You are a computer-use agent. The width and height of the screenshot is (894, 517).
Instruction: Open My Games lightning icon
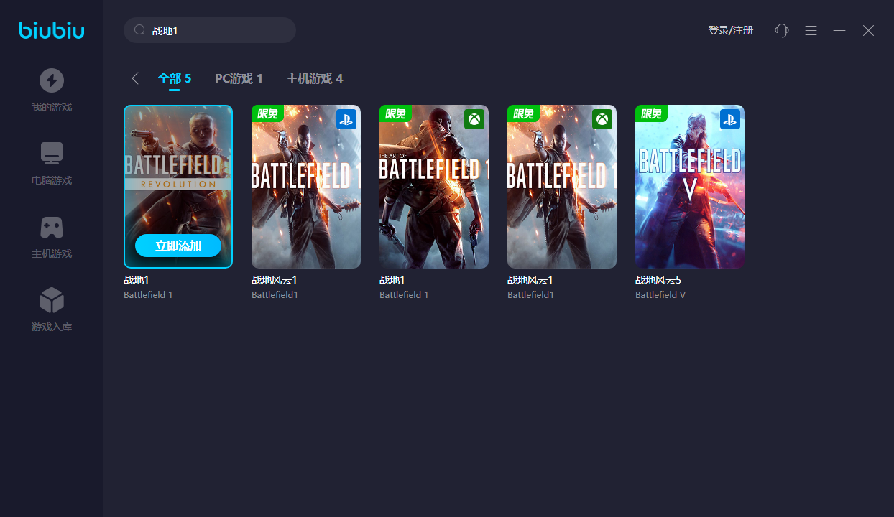[52, 80]
